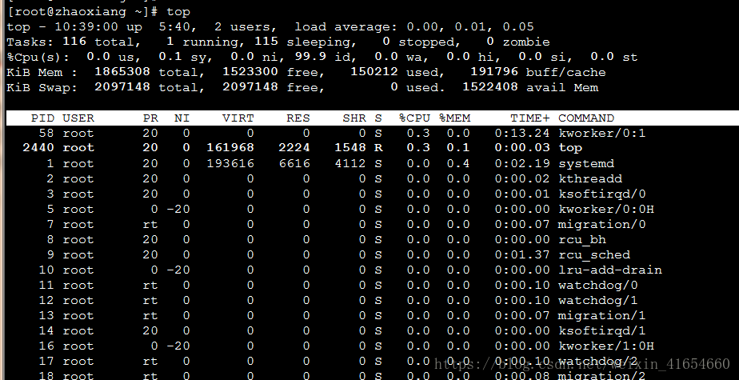
Task: Click the PR column header
Action: (x=150, y=118)
